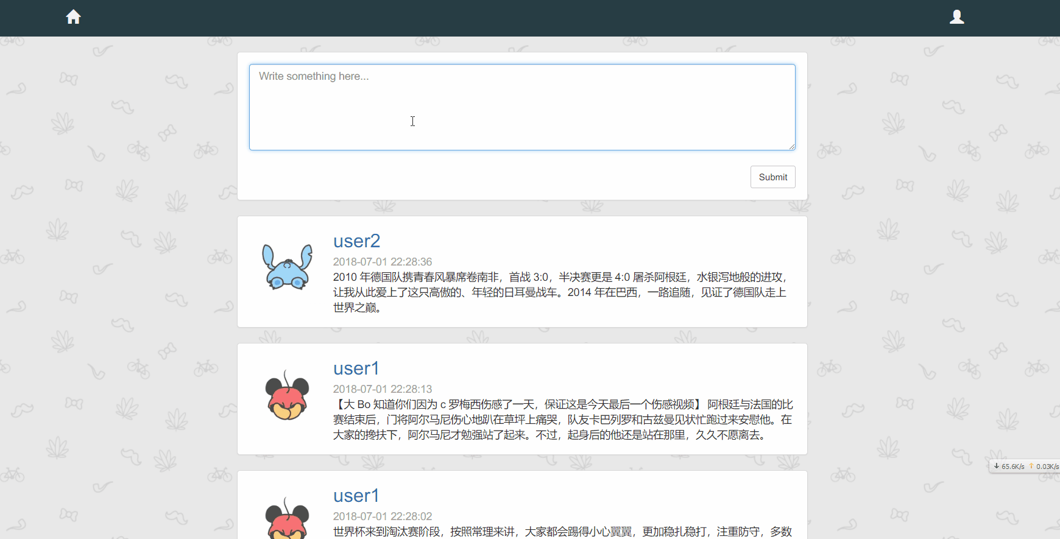
Task: Click user1 avatar on the 22:28:13 post
Action: [x=288, y=395]
